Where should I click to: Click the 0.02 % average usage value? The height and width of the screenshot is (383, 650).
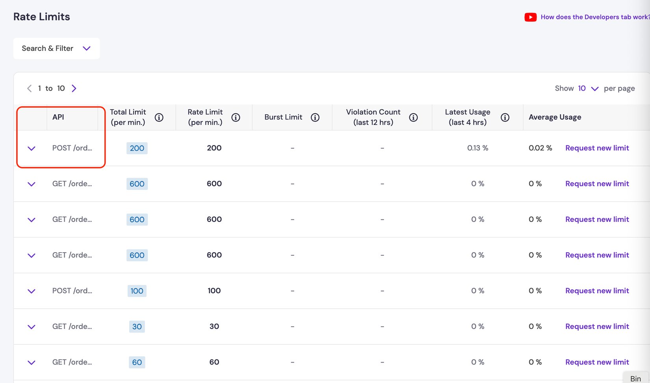coord(540,148)
